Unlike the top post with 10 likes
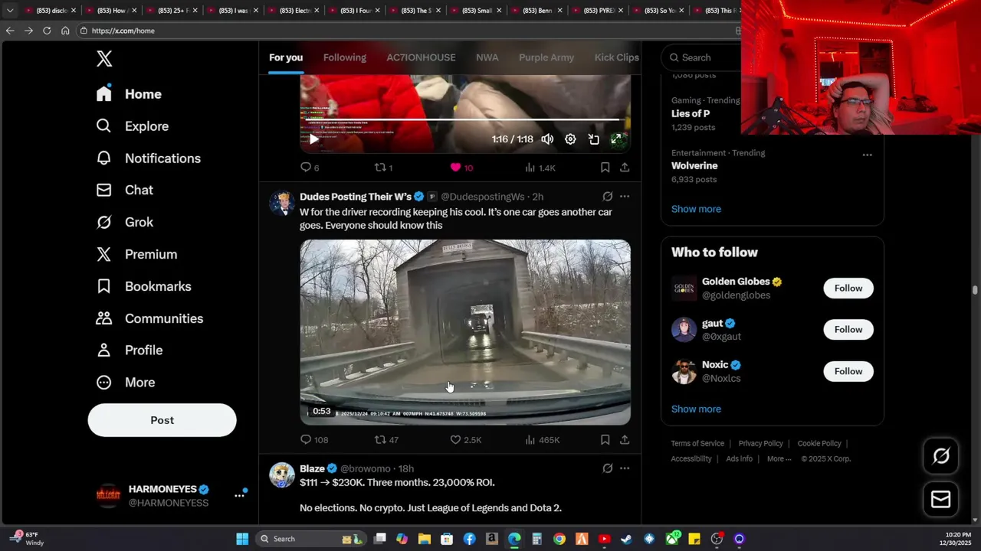 pos(461,168)
